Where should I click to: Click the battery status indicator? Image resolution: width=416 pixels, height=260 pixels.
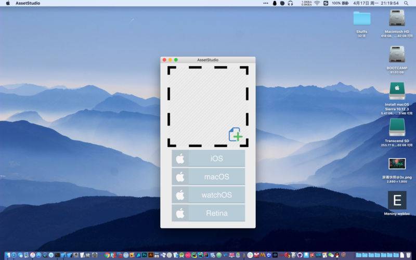click(341, 3)
